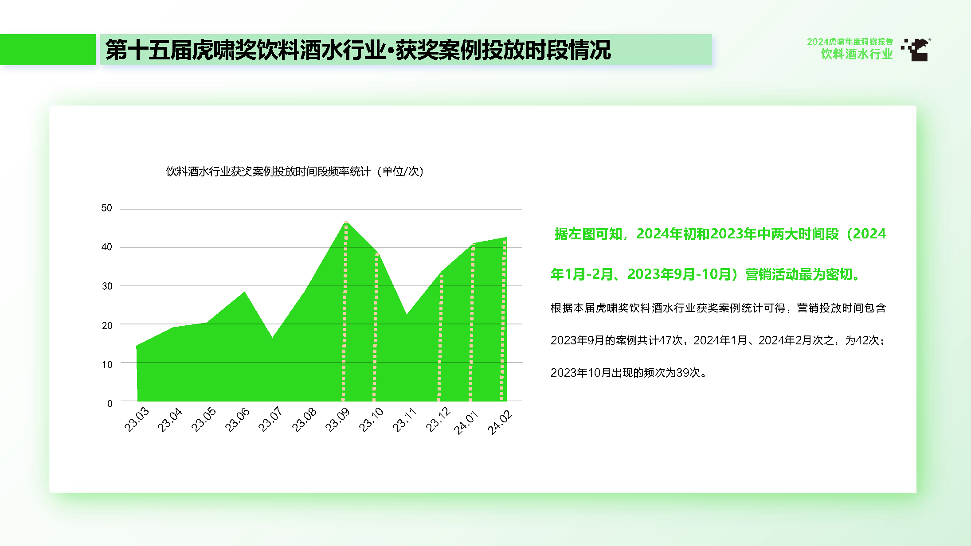Screen dimensions: 971x546
Task: Click the dotted marker line at 24.02
Action: [x=503, y=320]
